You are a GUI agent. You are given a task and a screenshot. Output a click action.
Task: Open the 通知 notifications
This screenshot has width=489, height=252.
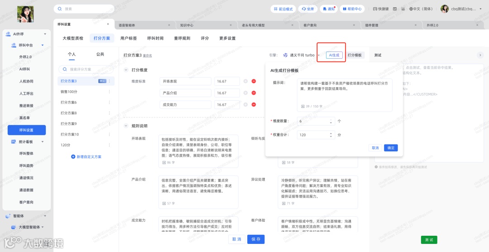[329, 9]
